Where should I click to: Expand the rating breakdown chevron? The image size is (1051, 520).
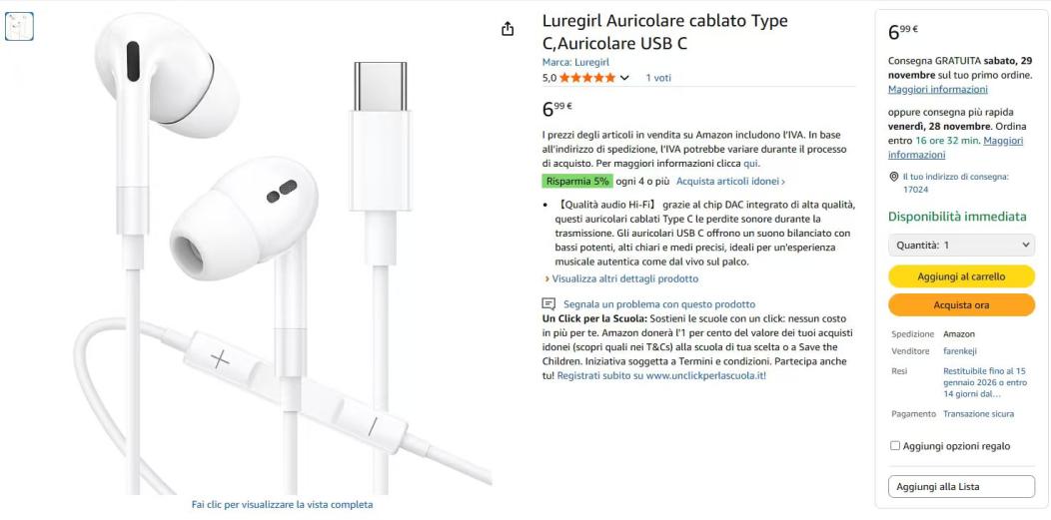tap(624, 78)
